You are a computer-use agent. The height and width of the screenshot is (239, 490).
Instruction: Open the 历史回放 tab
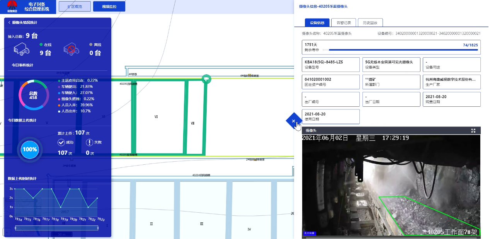click(370, 23)
